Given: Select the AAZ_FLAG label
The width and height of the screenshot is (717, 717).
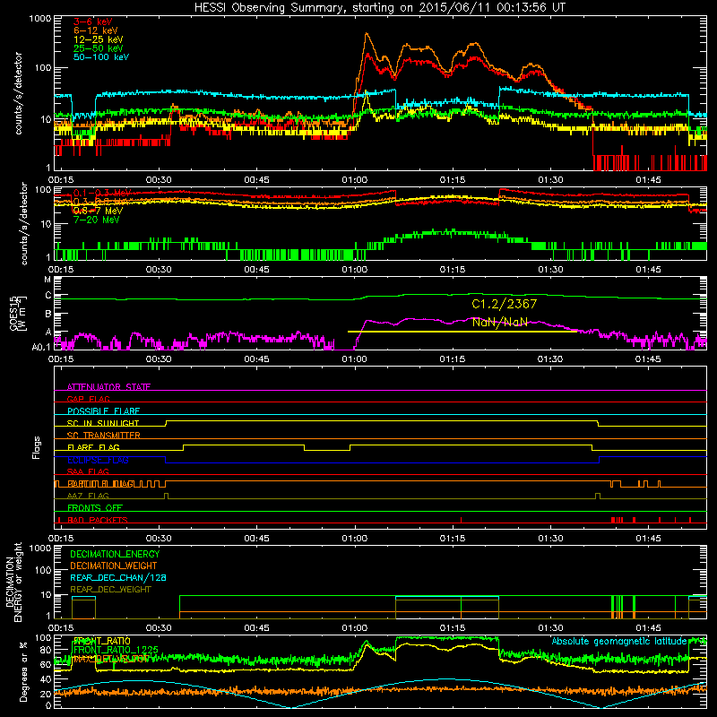Looking at the screenshot, I should tap(88, 497).
